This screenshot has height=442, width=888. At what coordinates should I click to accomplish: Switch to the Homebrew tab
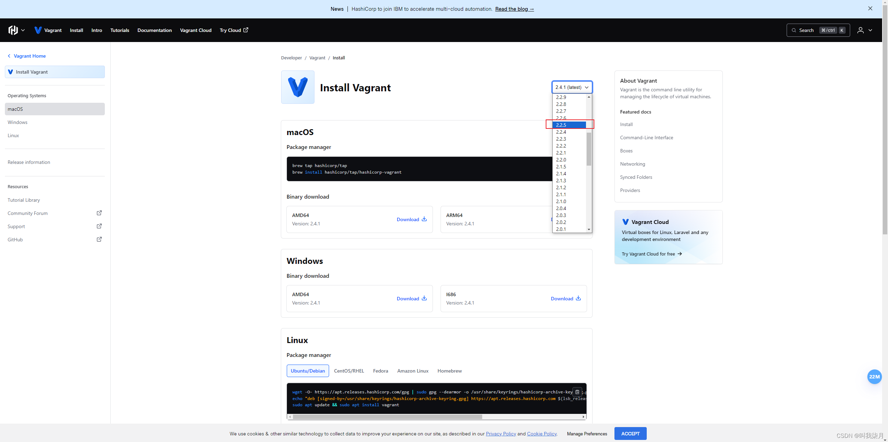click(x=450, y=371)
